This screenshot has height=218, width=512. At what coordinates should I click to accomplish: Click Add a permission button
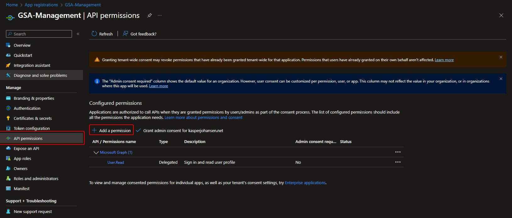click(x=112, y=130)
